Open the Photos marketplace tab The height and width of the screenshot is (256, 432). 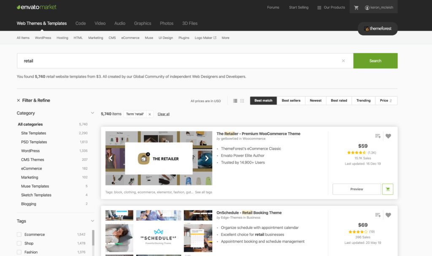tap(167, 24)
